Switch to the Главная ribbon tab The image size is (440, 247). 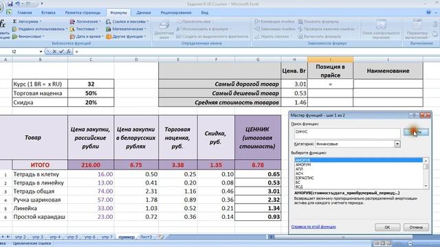coord(25,12)
